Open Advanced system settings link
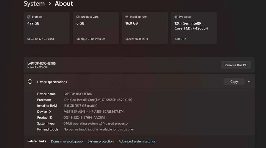The width and height of the screenshot is (266, 148). tap(137, 141)
